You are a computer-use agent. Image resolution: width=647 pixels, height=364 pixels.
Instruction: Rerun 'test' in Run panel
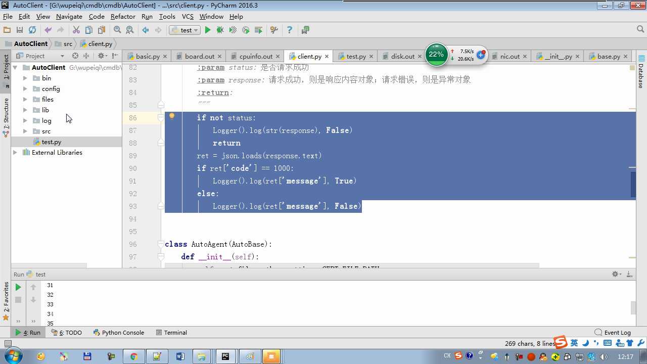tap(18, 287)
